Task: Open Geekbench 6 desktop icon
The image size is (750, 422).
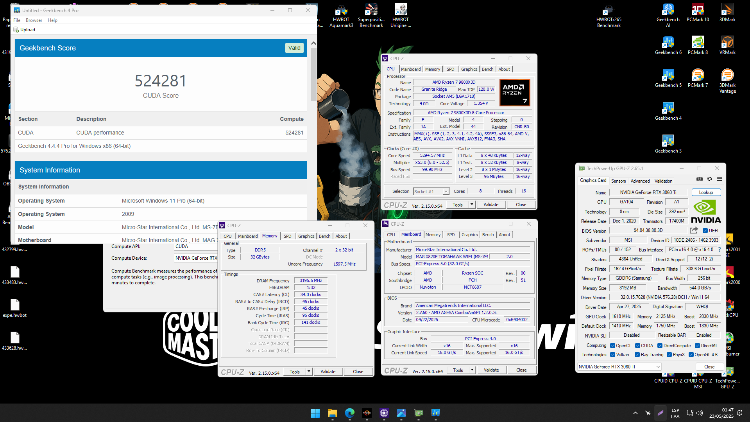Action: (668, 45)
